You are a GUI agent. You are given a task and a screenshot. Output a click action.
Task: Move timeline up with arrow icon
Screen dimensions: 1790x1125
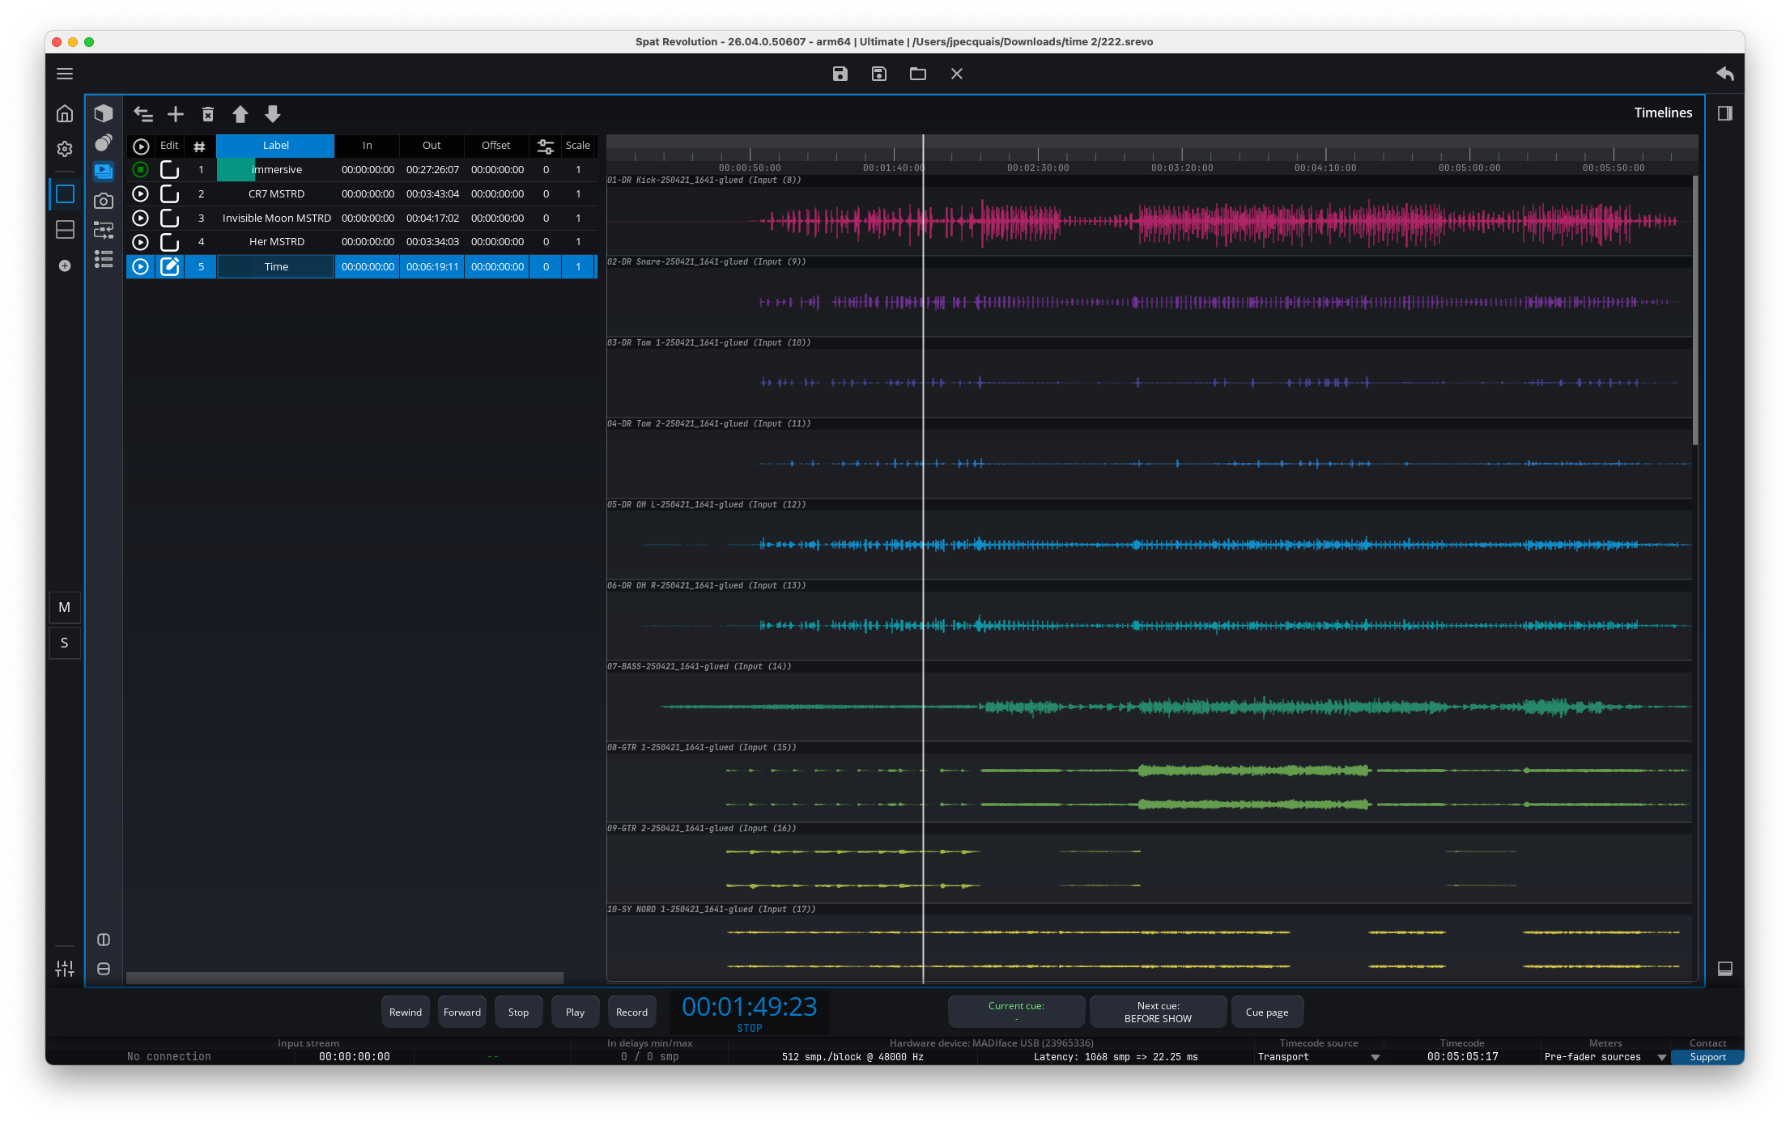[240, 114]
